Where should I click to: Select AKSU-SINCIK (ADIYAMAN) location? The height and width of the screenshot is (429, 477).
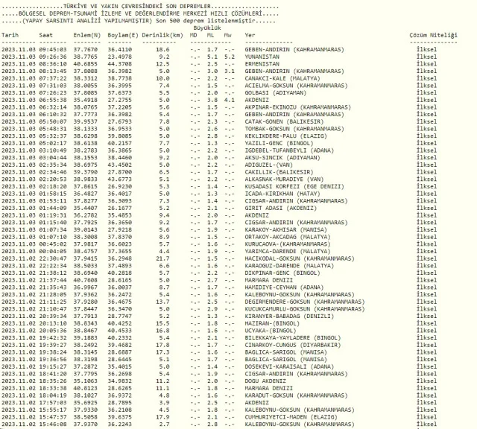[282, 158]
